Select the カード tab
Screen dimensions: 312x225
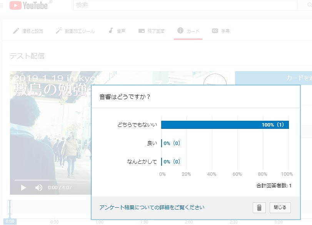[188, 31]
